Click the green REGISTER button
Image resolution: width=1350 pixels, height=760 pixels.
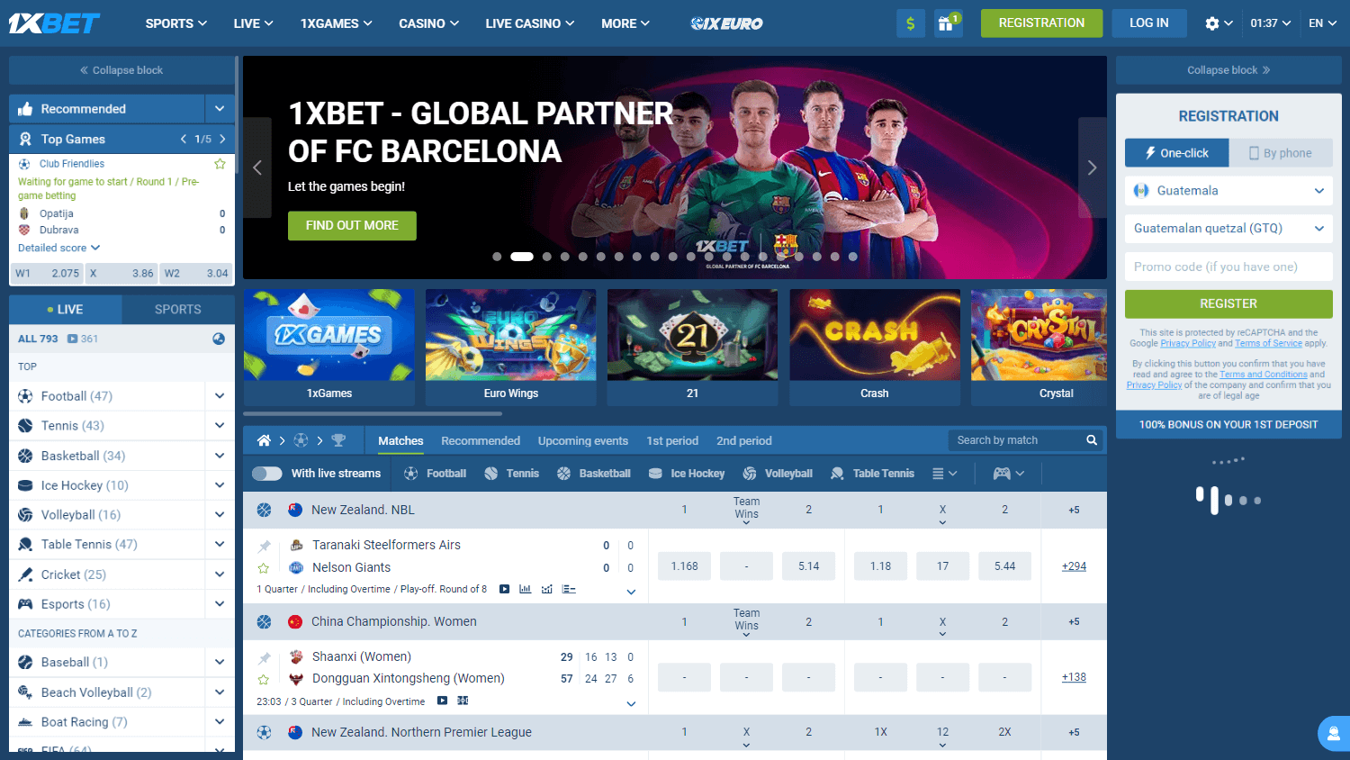(1228, 304)
